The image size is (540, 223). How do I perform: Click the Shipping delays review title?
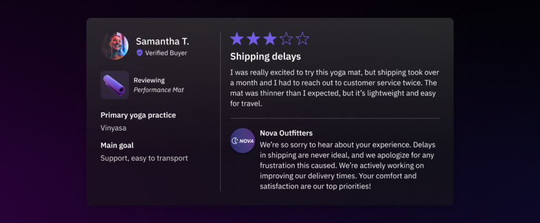pyautogui.click(x=265, y=56)
